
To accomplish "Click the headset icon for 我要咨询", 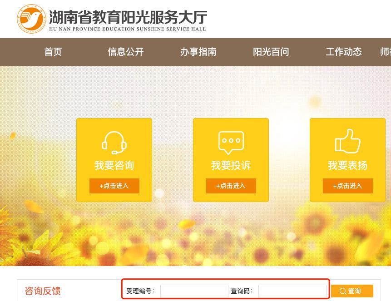I will (114, 143).
